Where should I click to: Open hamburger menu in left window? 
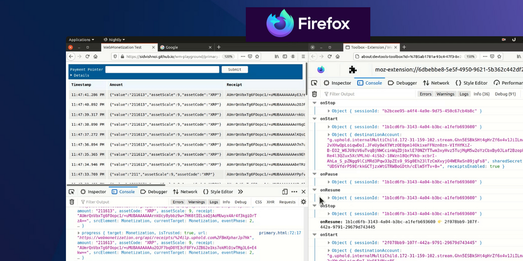(x=303, y=56)
